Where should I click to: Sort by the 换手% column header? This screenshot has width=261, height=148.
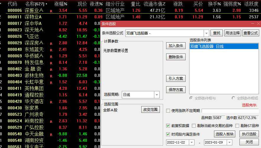214,4
